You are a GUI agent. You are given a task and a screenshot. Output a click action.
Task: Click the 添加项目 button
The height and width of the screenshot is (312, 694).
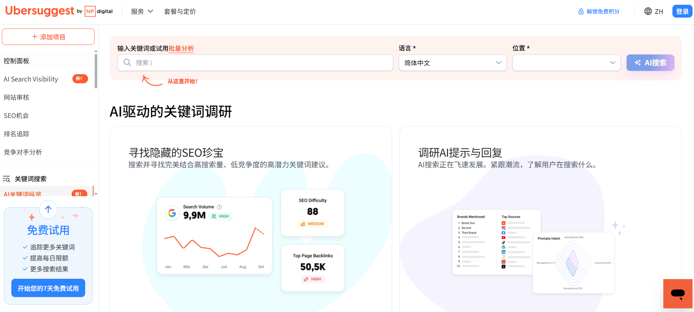coord(48,37)
